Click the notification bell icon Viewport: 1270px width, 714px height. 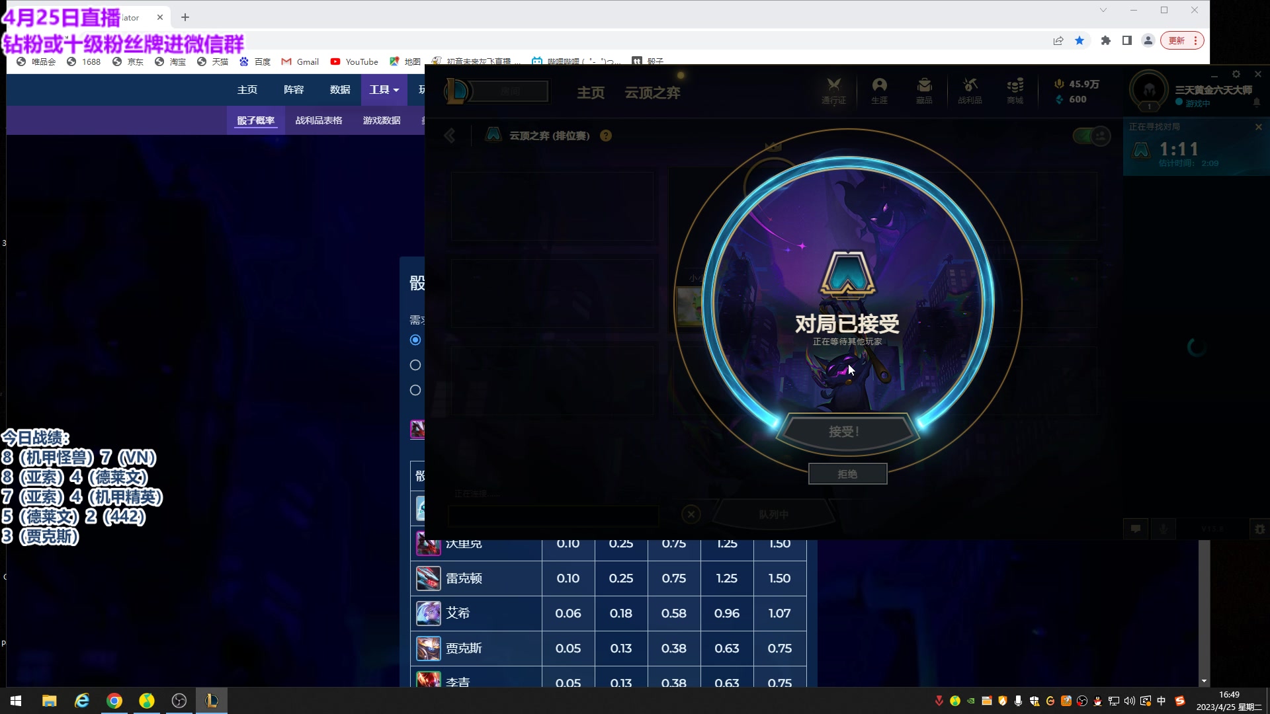(1257, 102)
